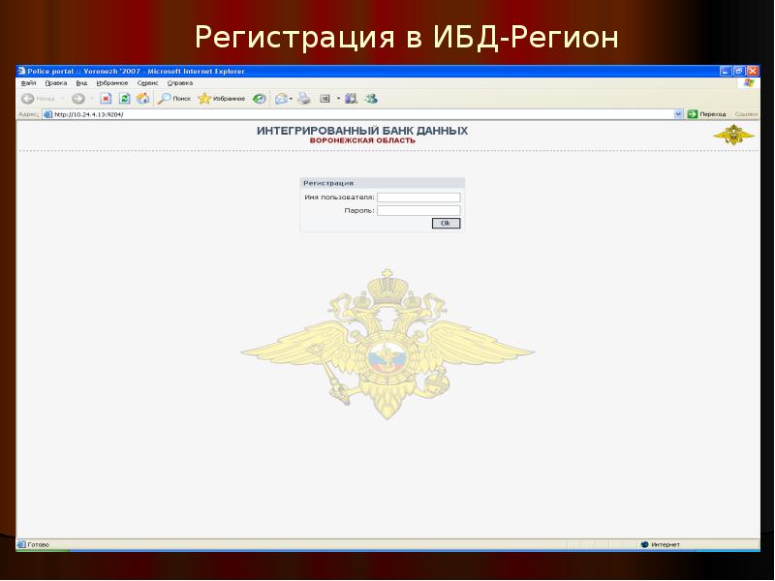Click the Refresh page icon
This screenshot has width=775, height=581.
124,98
